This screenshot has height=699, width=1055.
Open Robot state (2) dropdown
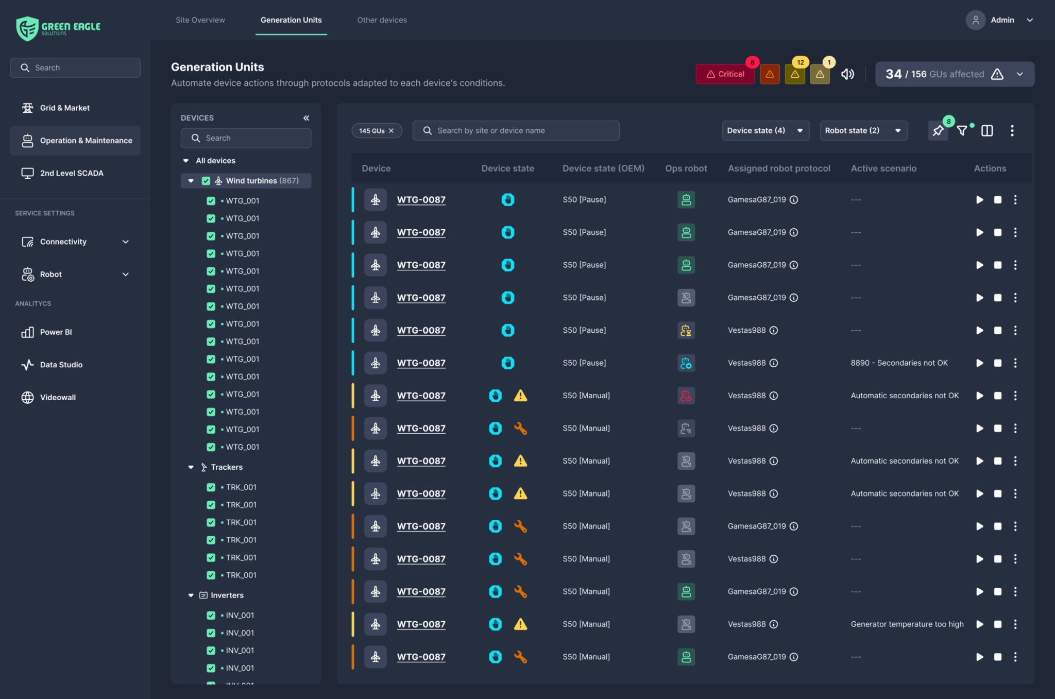point(863,131)
